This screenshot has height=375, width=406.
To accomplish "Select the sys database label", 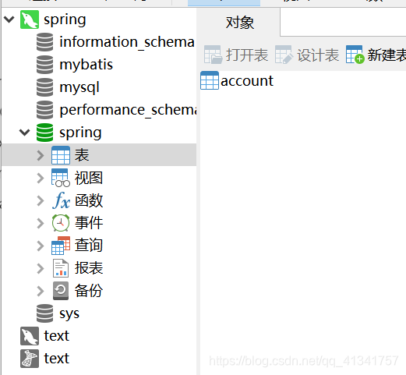I will [69, 314].
